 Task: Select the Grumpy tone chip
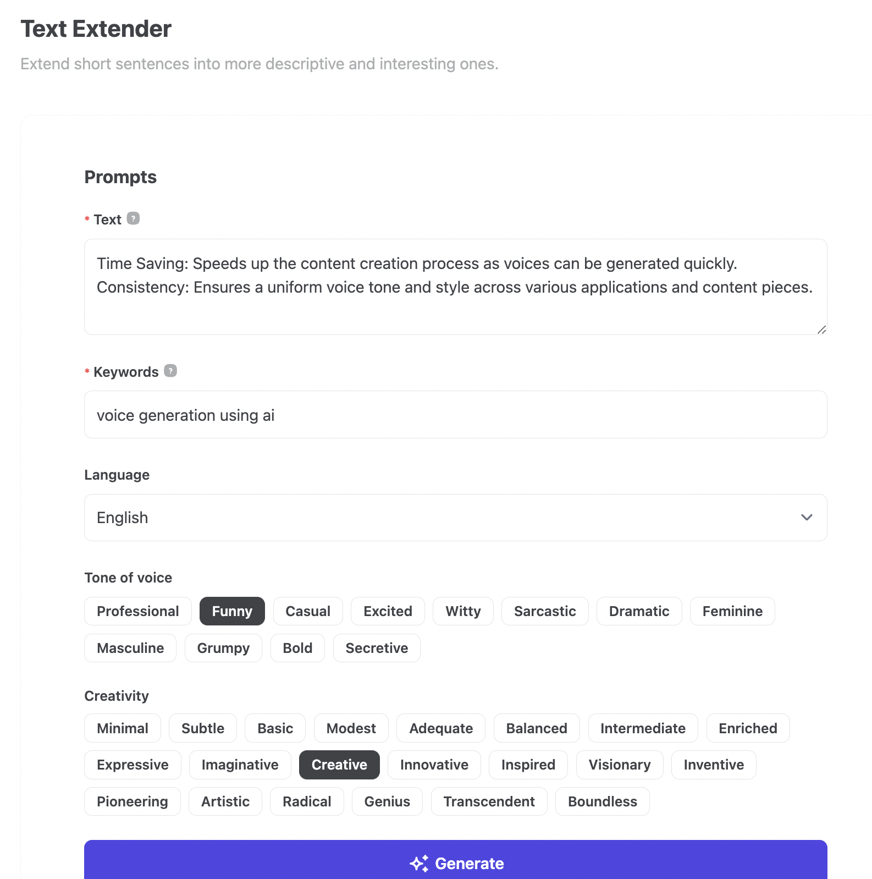[223, 648]
